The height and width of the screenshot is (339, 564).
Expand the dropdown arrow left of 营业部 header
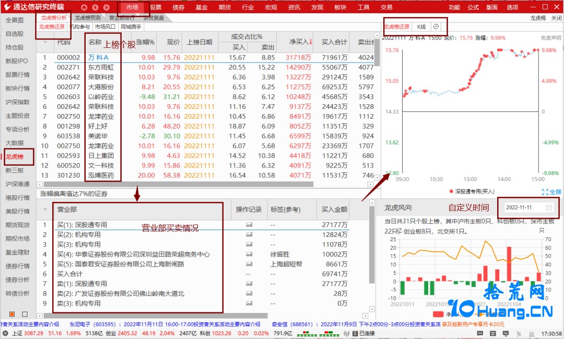(x=45, y=209)
